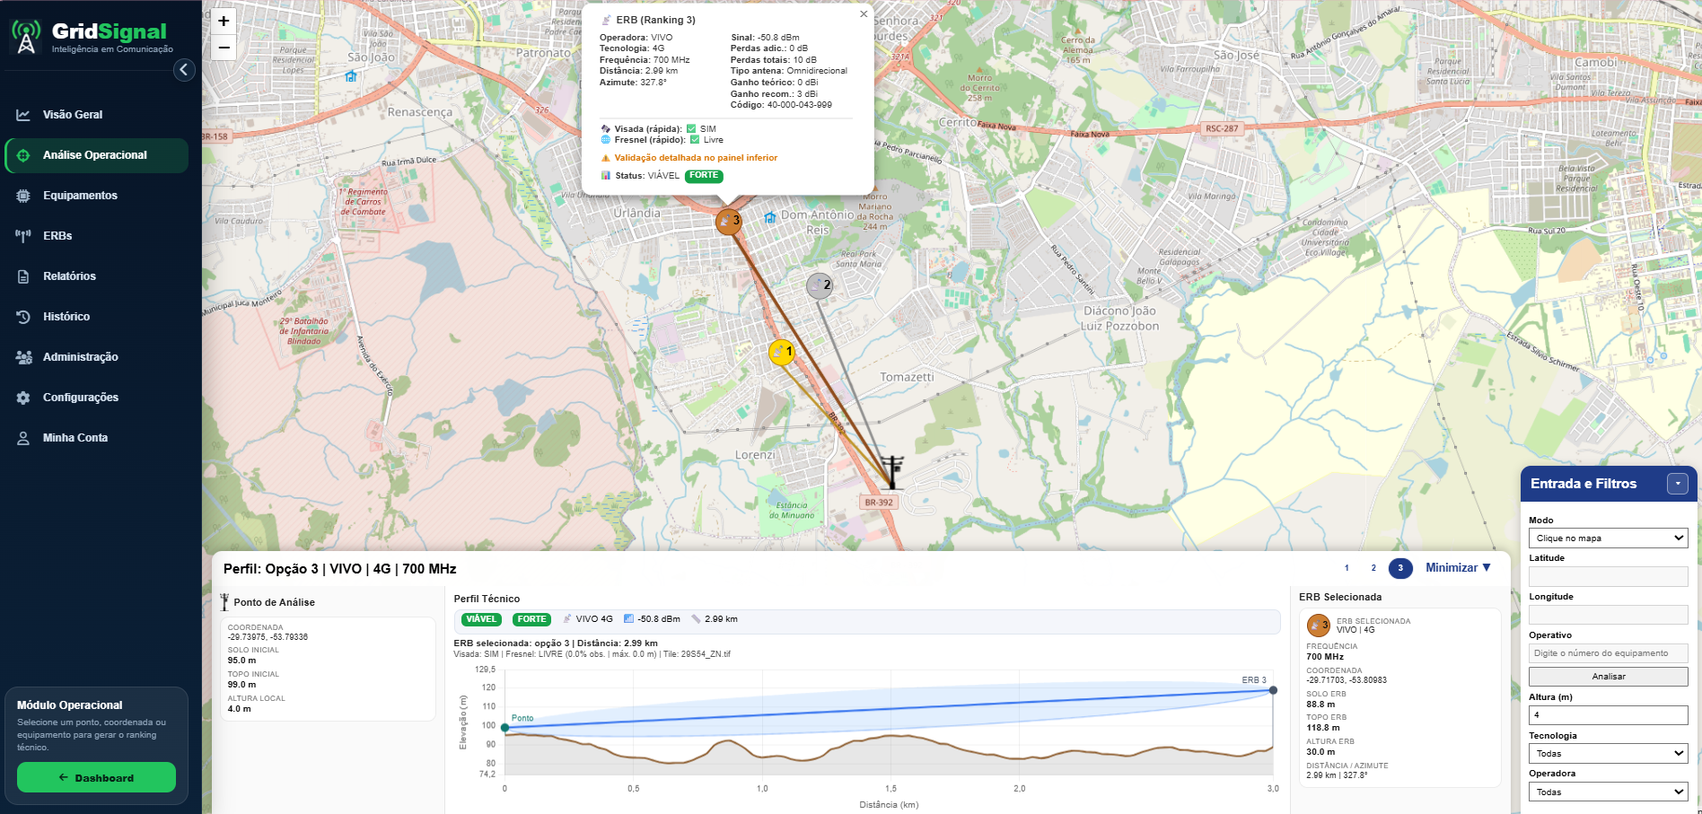Click the Visada (rápida) SIM checkbox
The image size is (1702, 814).
tap(691, 129)
